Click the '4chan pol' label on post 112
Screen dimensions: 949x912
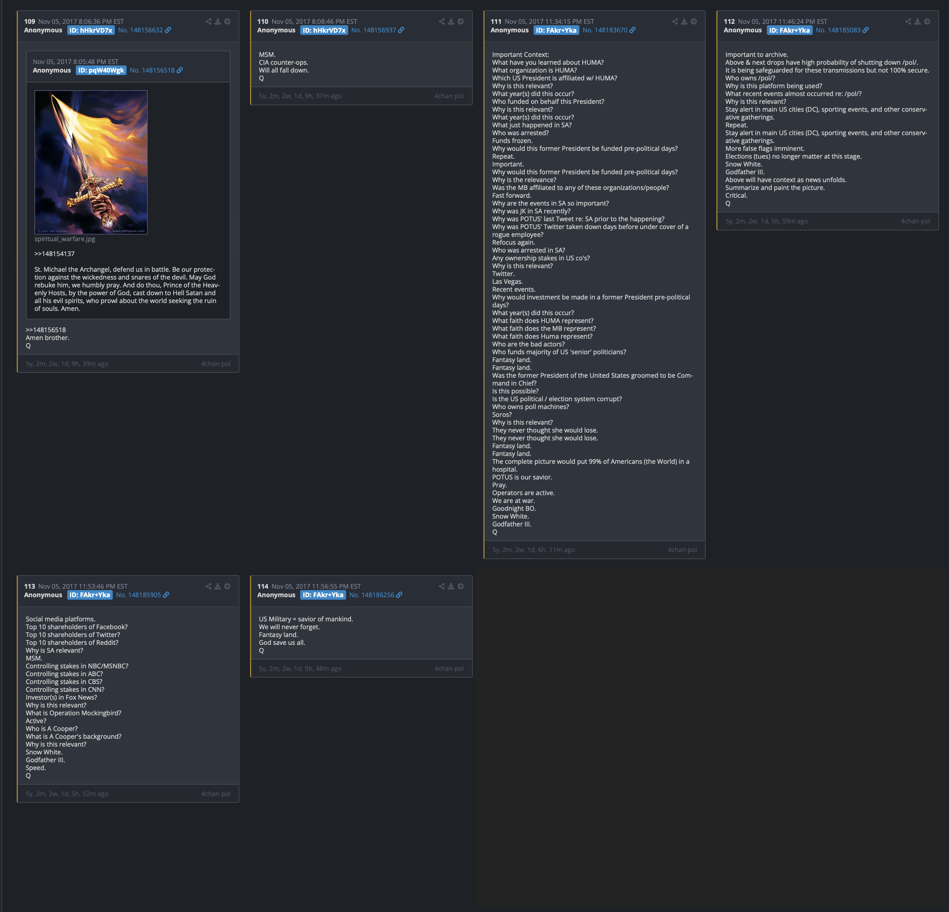(x=915, y=221)
